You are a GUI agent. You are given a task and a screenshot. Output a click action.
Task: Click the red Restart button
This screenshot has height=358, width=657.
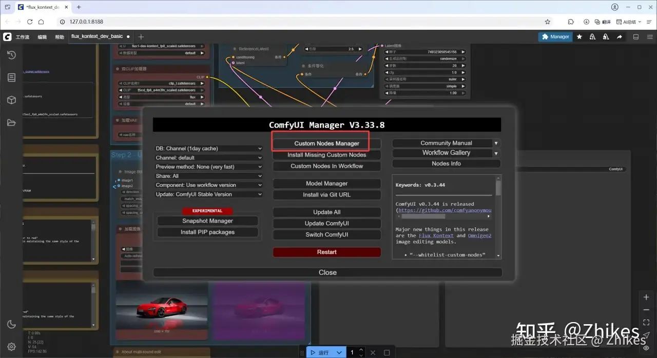click(327, 252)
